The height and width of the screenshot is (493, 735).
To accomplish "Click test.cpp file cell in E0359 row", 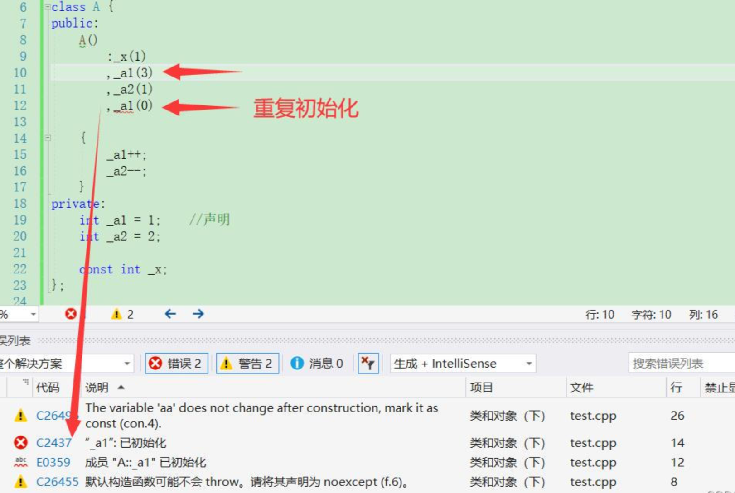I will tap(593, 462).
